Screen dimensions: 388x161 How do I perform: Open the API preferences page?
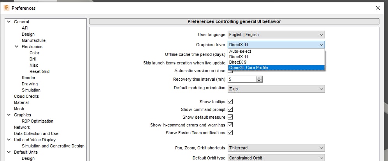click(x=25, y=28)
